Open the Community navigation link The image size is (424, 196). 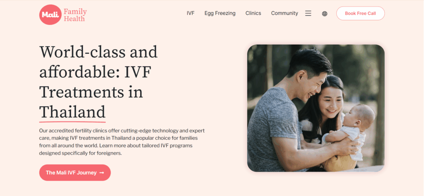284,13
